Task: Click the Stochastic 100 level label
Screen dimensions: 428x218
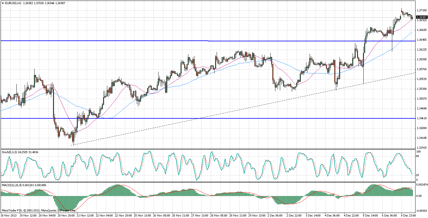Action: (x=418, y=152)
